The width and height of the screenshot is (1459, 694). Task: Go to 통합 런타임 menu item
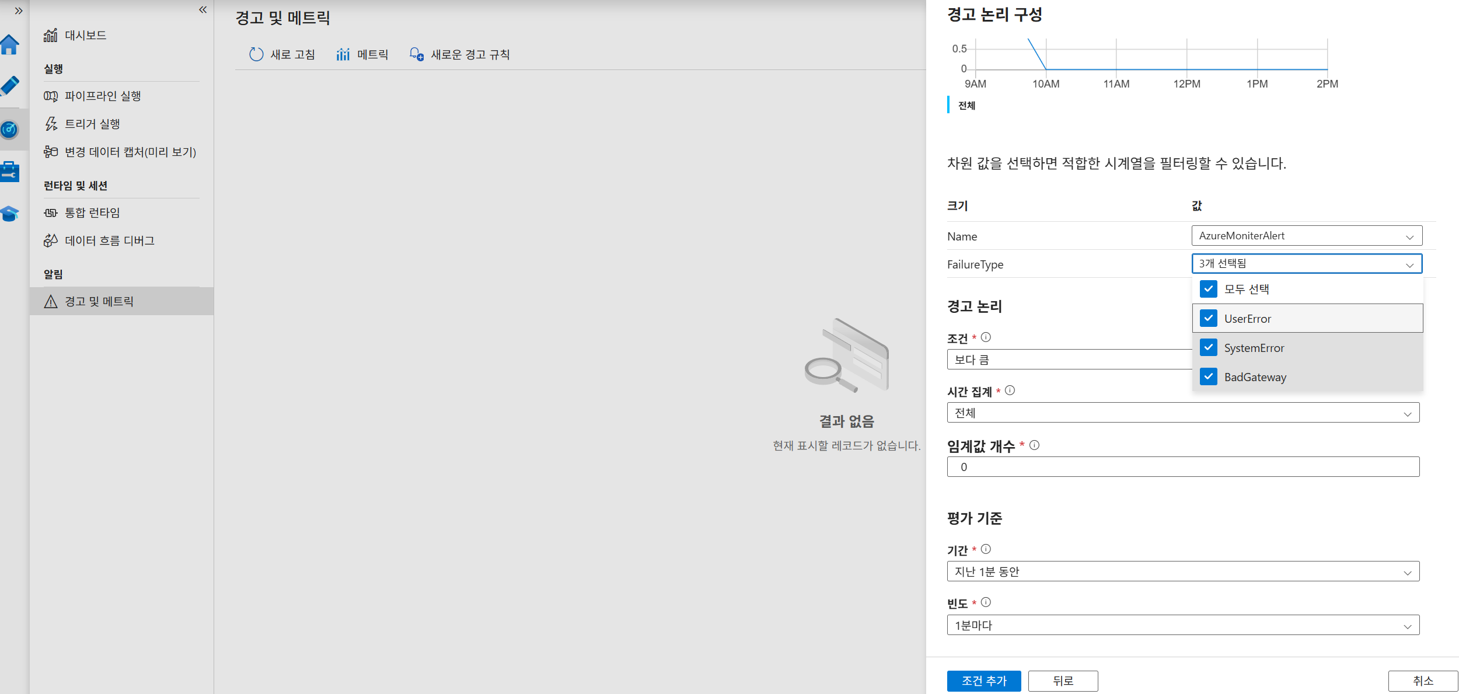pos(92,212)
